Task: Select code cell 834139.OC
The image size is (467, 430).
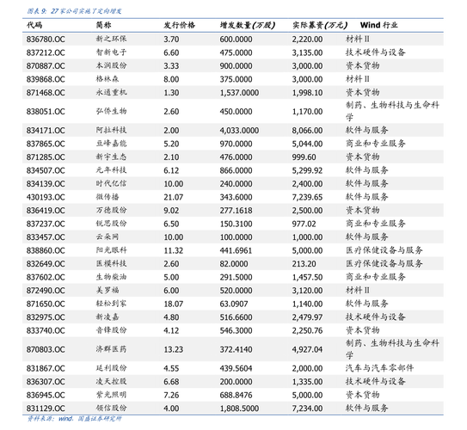Action: [46, 184]
